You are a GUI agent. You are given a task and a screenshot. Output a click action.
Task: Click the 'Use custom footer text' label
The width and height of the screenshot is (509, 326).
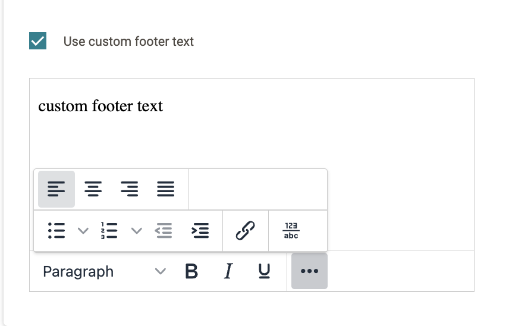(128, 41)
